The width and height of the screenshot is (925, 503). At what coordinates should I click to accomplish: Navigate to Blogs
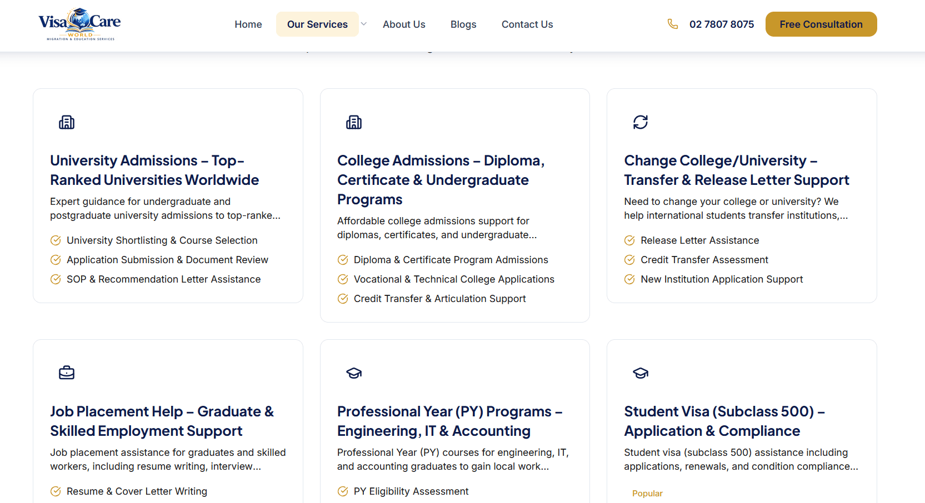pos(463,24)
